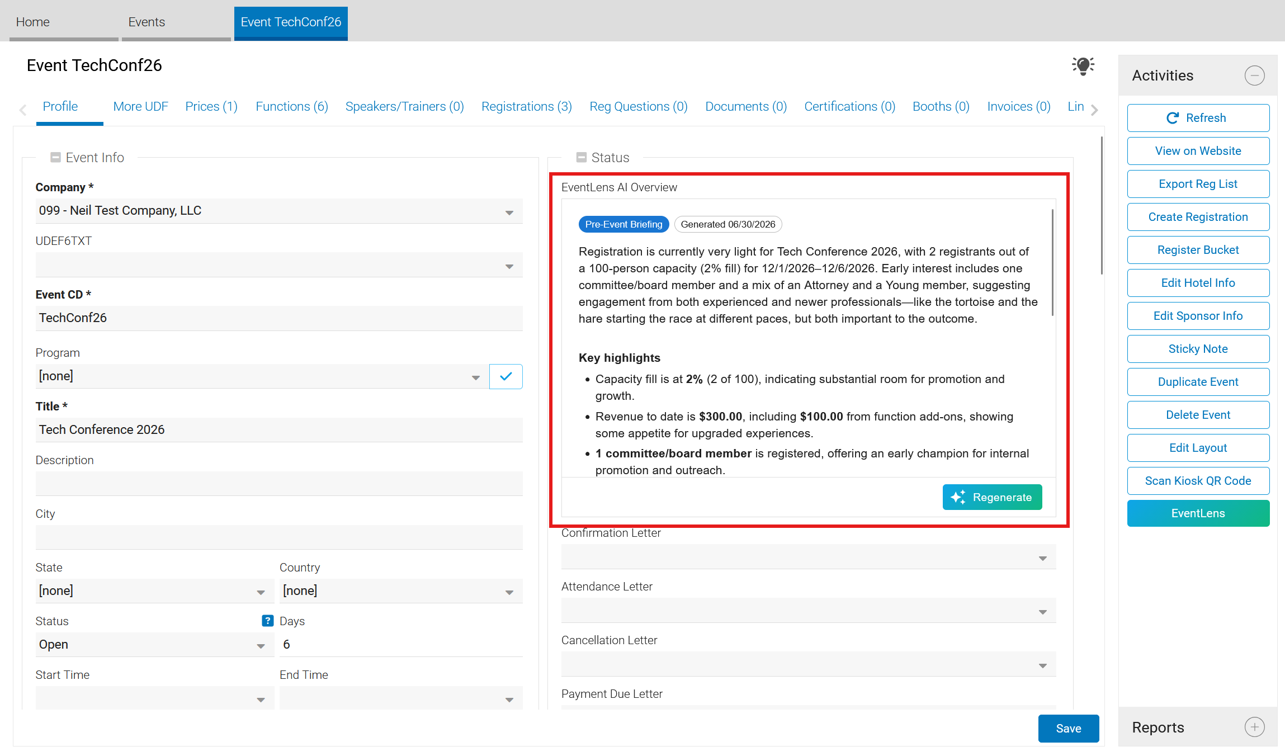Viewport: 1285px width, 756px height.
Task: Click the Save button
Action: (x=1068, y=728)
